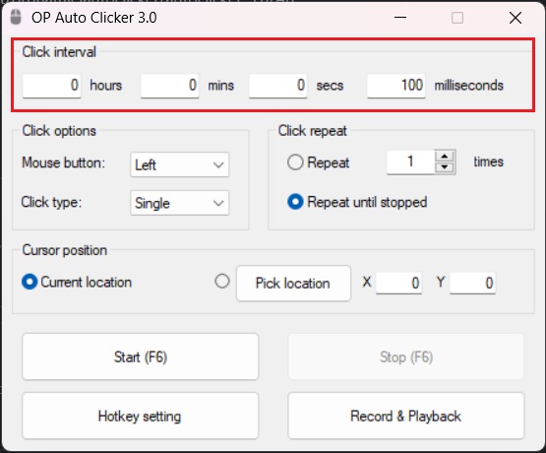
Task: Close the OP Auto Clicker window
Action: [x=516, y=18]
